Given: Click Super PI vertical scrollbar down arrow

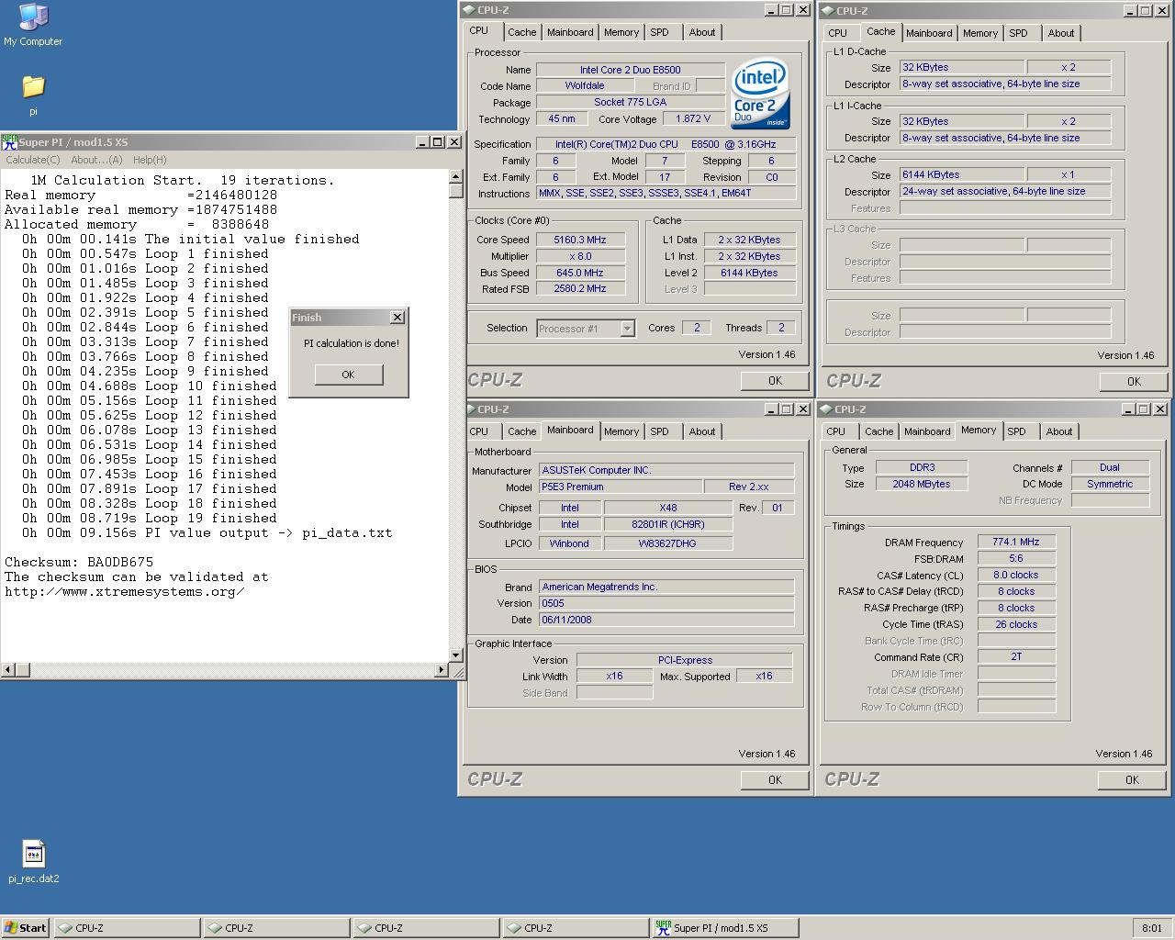Looking at the screenshot, I should tap(456, 655).
